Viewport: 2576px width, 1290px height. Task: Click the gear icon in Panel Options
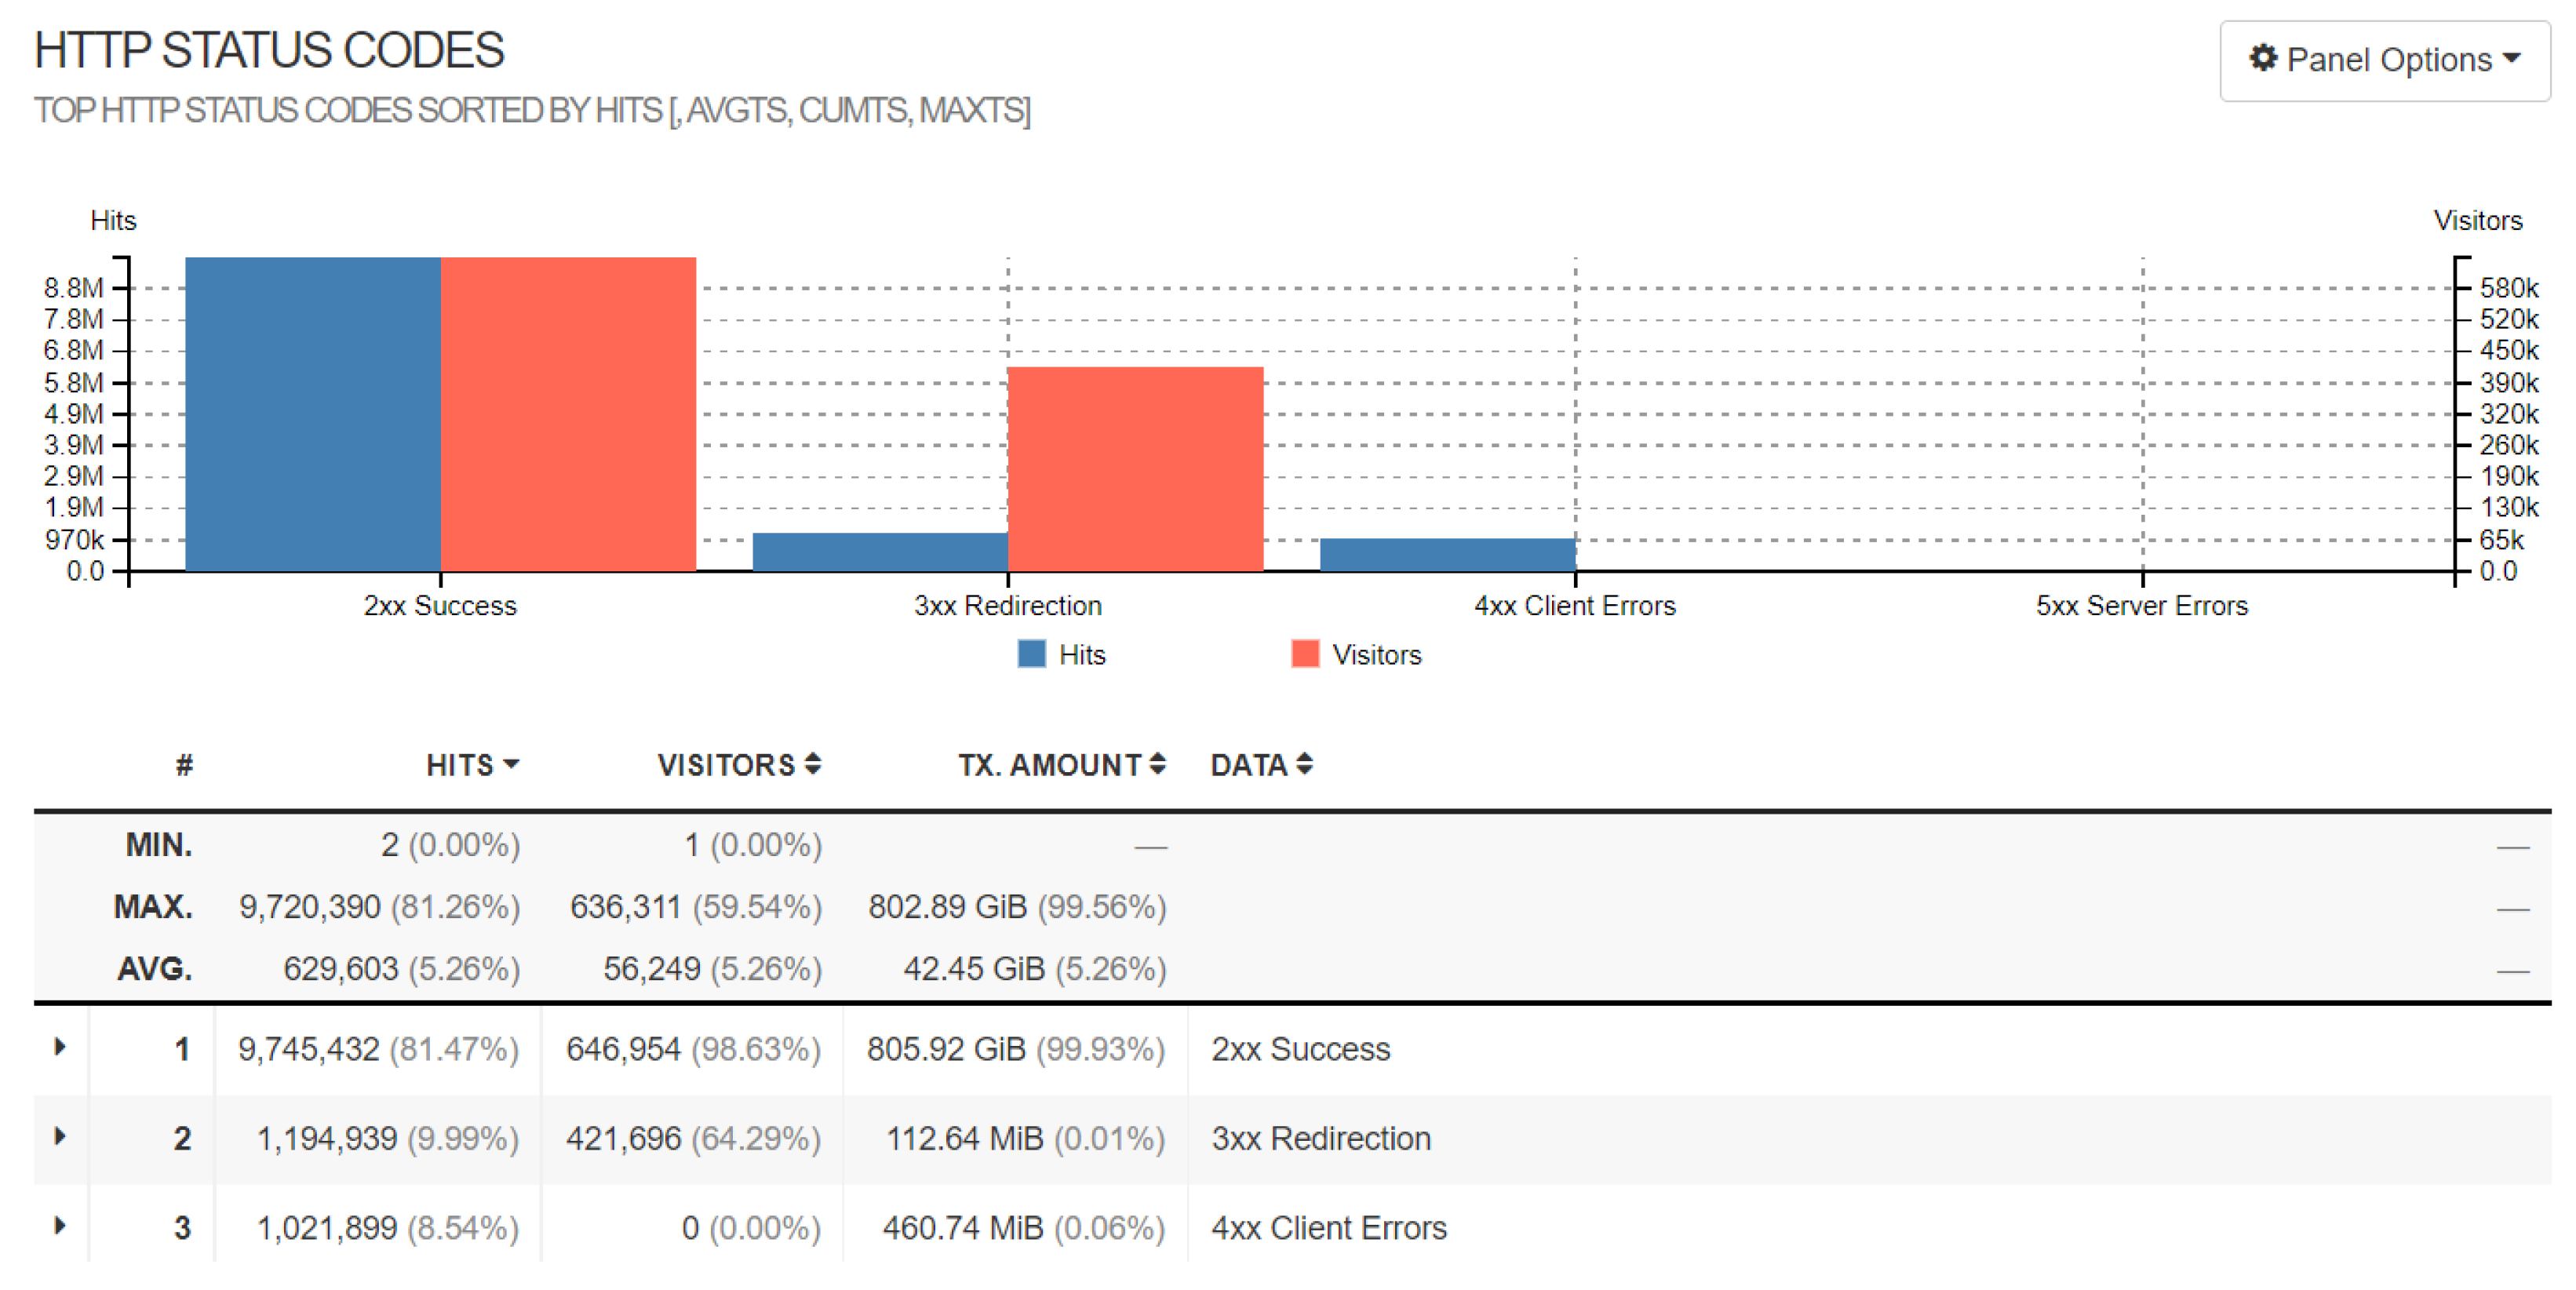2263,58
